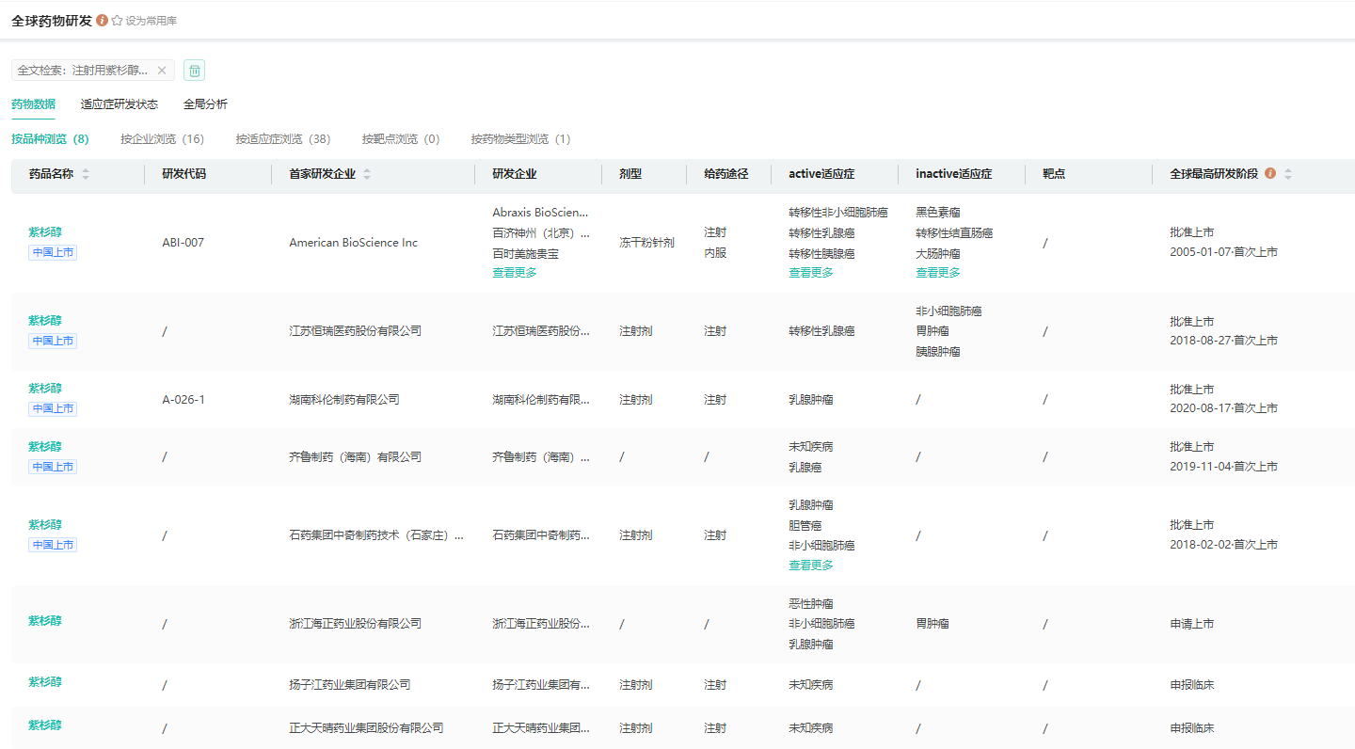Sort by 首家研发企业 column arrows

click(x=367, y=174)
